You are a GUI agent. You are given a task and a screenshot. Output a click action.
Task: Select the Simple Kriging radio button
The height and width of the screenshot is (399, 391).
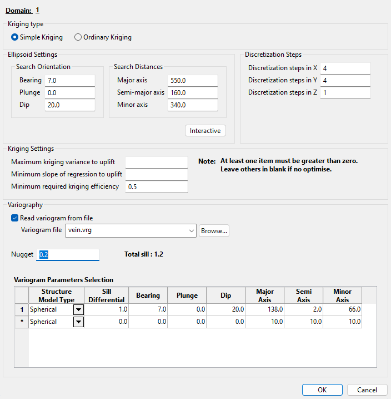15,37
